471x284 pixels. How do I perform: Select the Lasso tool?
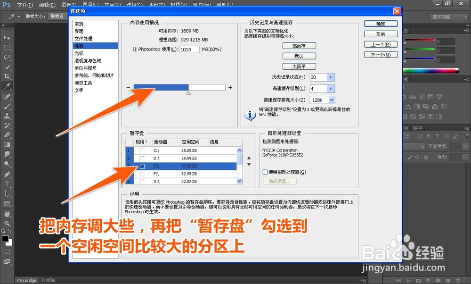tap(7, 57)
